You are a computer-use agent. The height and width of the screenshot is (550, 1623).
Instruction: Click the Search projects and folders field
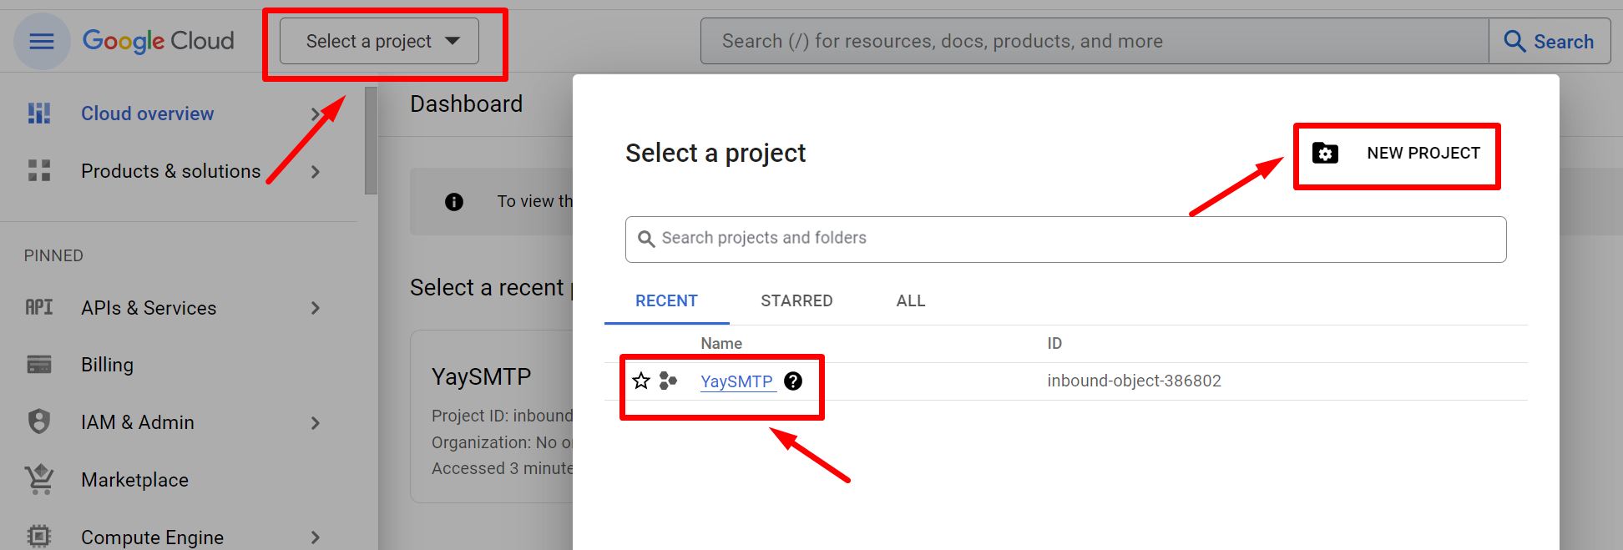(x=1065, y=239)
